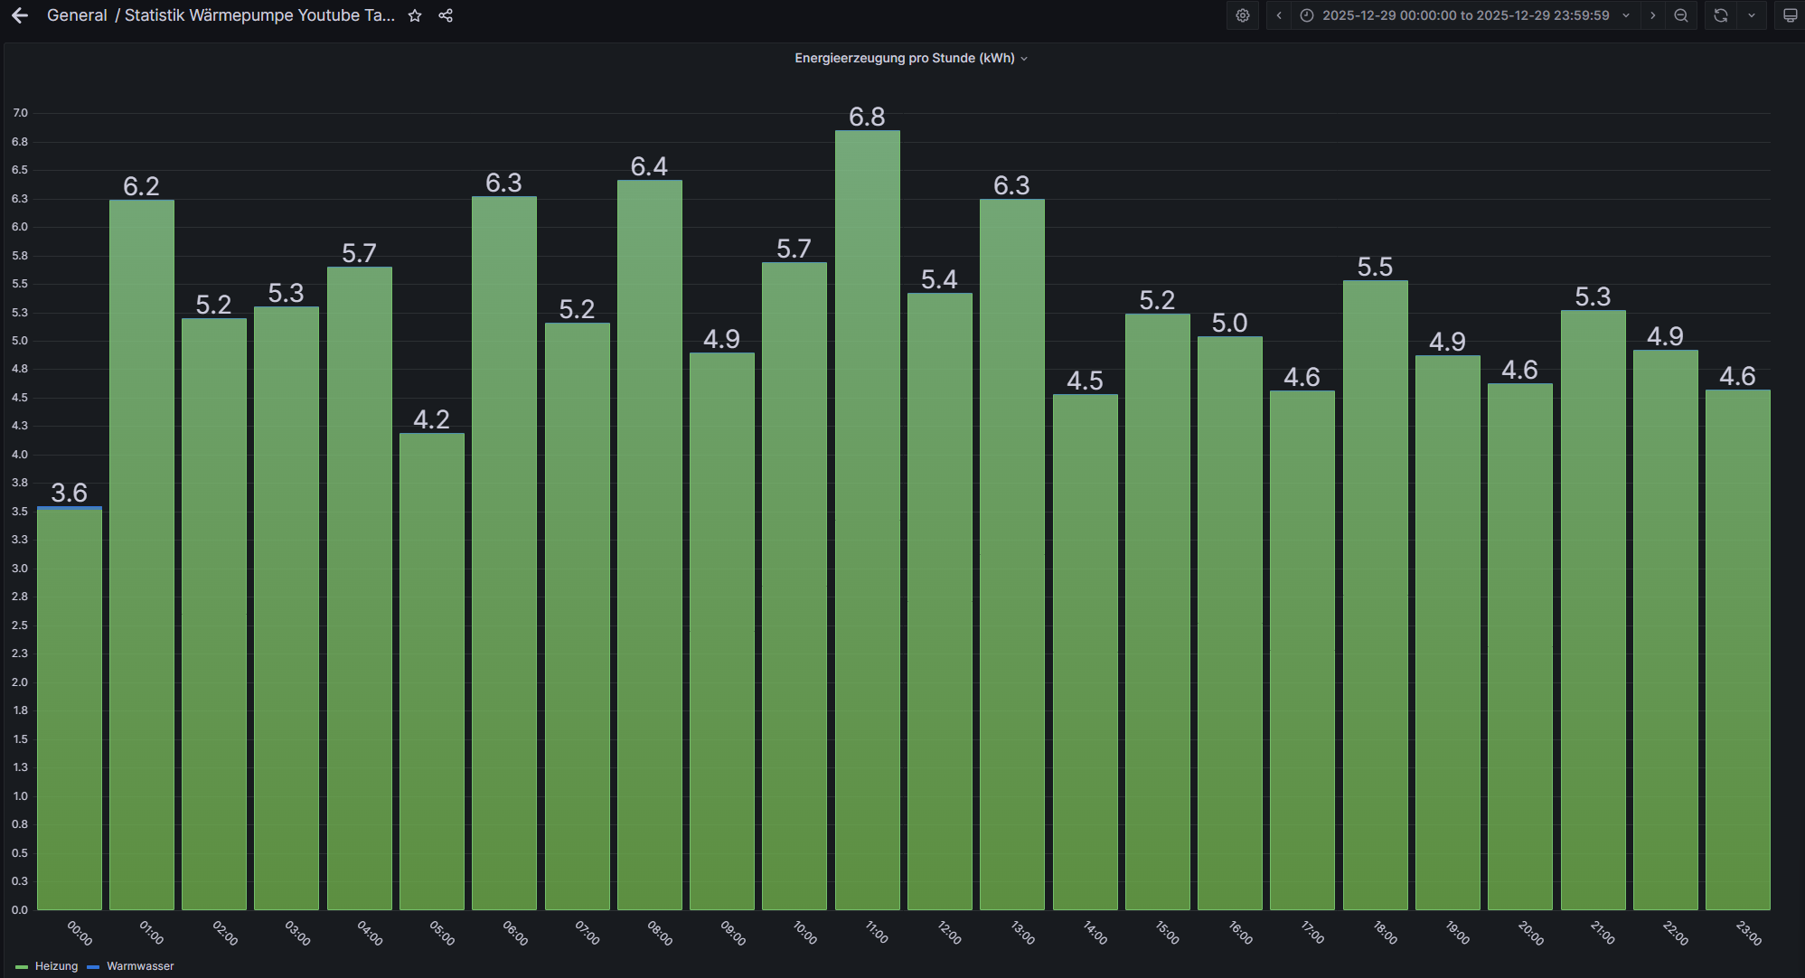Click the 6.8 bar at 11:00
This screenshot has height=978, width=1805.
tap(867, 520)
